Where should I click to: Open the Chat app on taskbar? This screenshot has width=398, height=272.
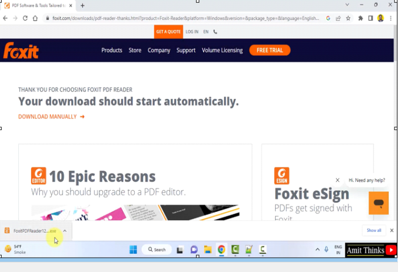194,250
